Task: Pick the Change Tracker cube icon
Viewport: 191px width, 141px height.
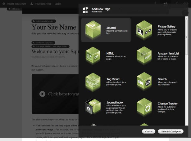Action: coord(144,107)
